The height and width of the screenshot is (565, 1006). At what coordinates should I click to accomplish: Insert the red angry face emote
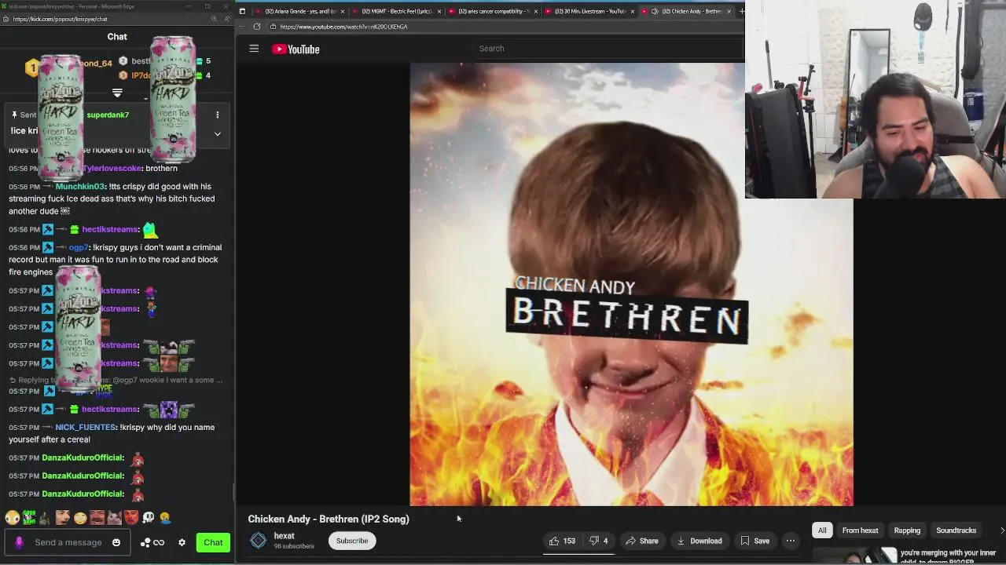point(131,518)
